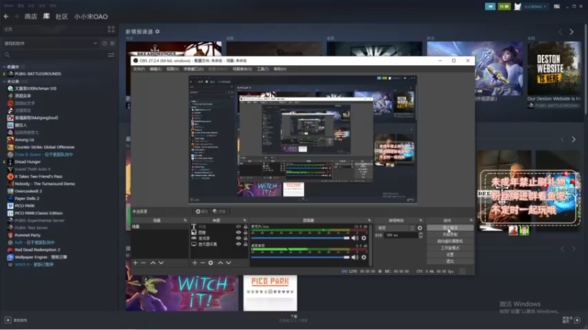Add a new scene with plus icon in OBS
Screen dimensions: 588x330
point(135,263)
